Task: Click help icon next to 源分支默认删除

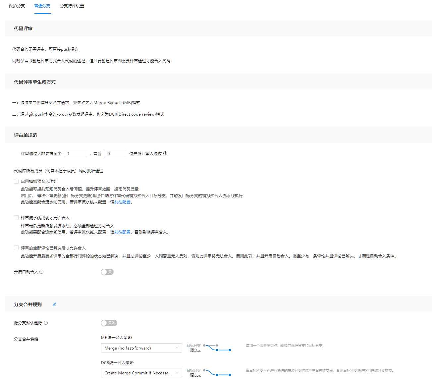Action: 46,323
